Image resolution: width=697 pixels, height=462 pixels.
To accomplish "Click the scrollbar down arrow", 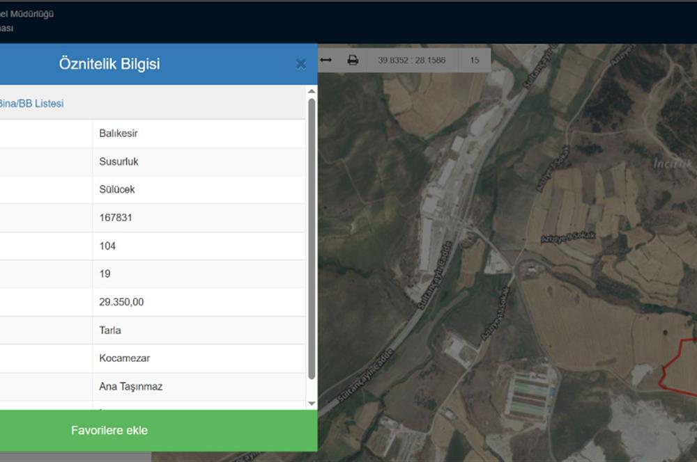I will click(x=312, y=404).
